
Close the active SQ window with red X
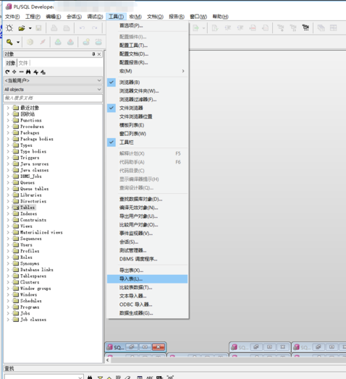159,347
